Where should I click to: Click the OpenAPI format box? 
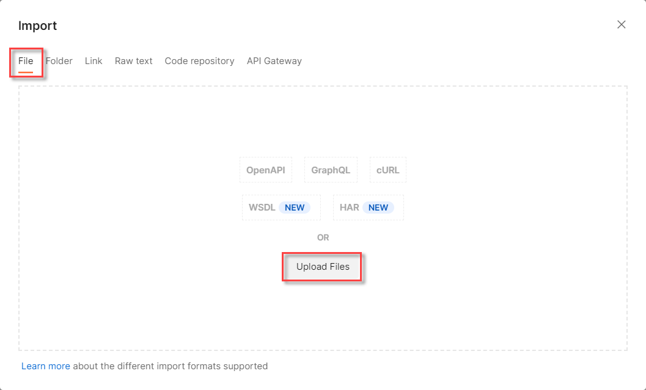click(266, 170)
